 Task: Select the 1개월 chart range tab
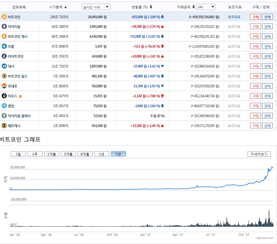pos(51,154)
